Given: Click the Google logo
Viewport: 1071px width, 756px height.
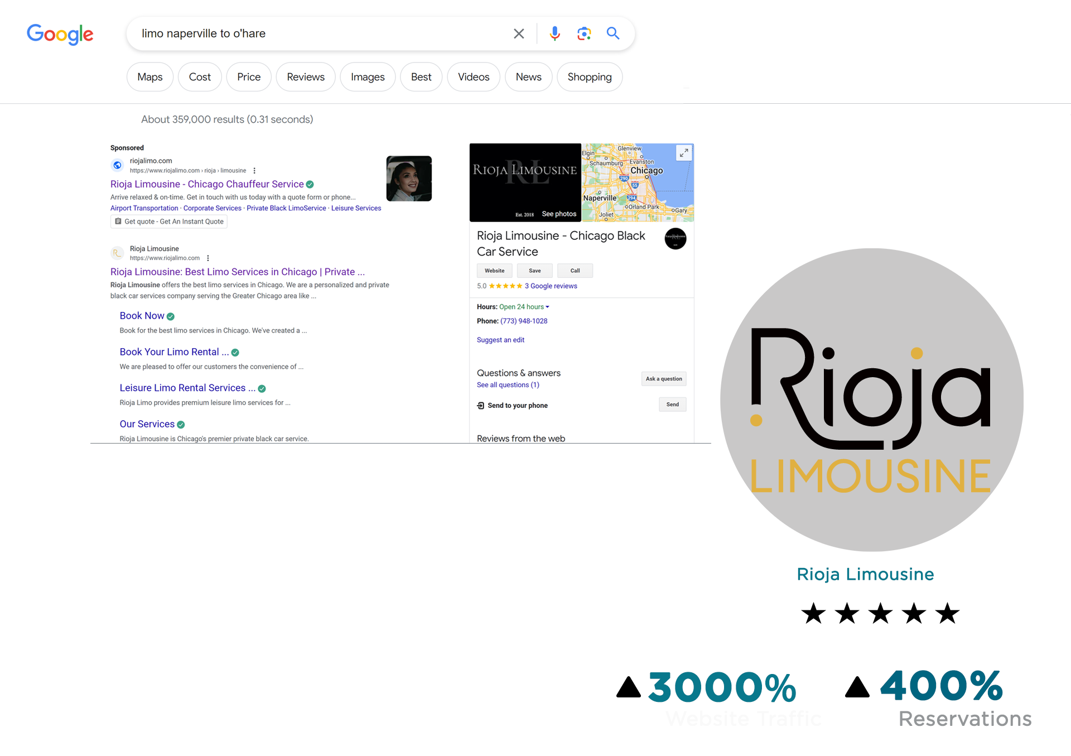Looking at the screenshot, I should [60, 34].
